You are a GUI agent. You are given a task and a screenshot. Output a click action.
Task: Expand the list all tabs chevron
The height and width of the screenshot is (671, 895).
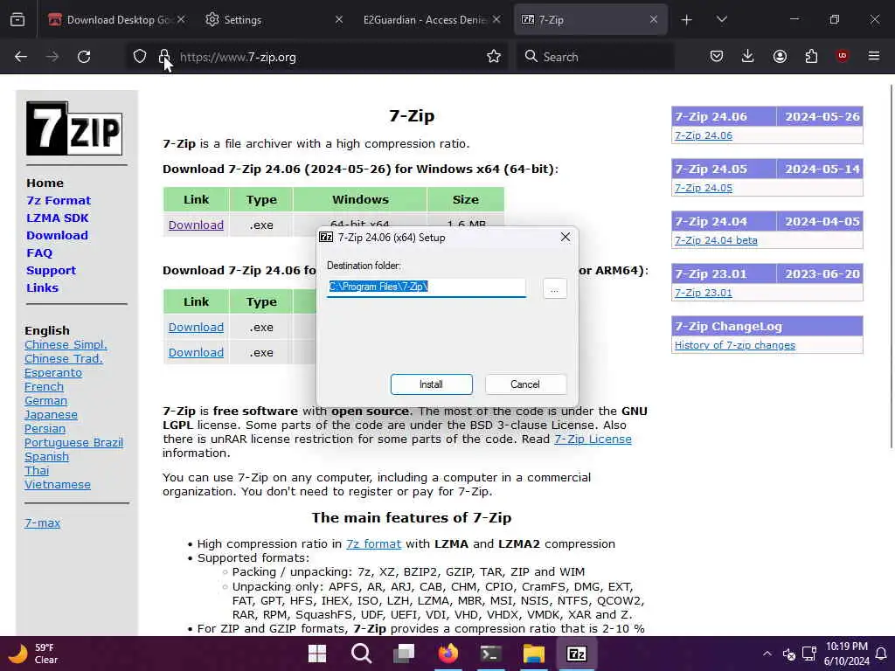click(x=722, y=20)
